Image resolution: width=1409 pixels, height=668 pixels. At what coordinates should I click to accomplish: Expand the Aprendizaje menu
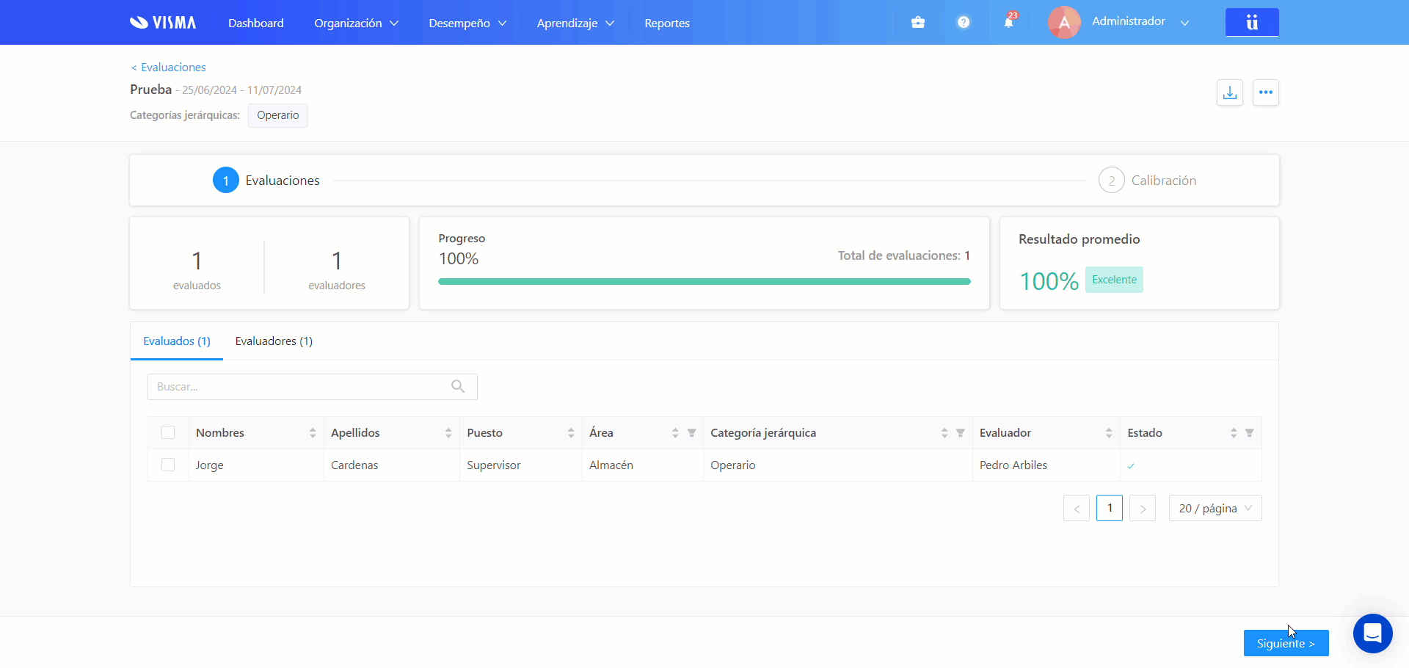coord(575,23)
